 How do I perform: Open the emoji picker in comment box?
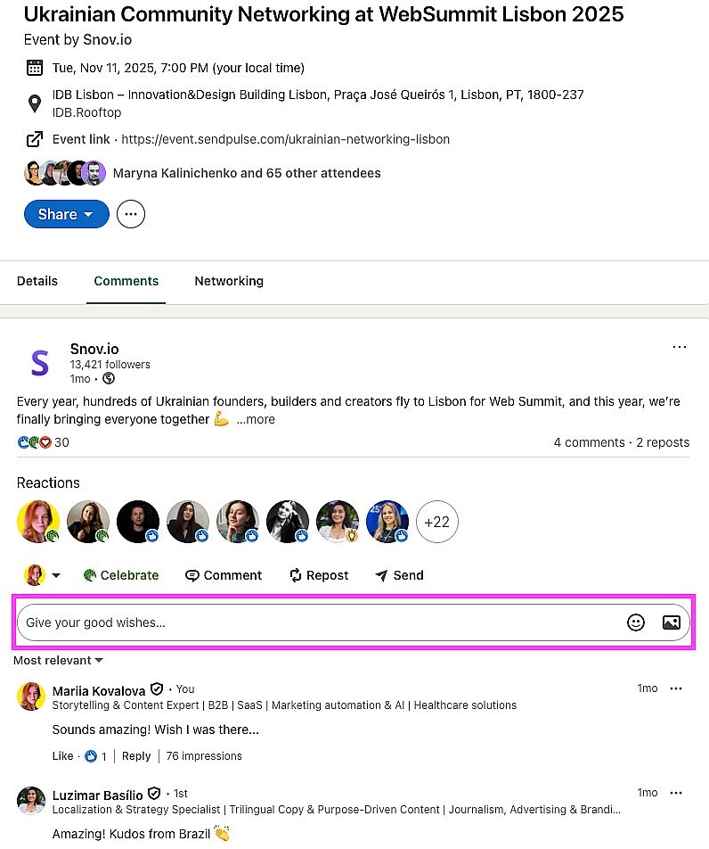point(635,622)
